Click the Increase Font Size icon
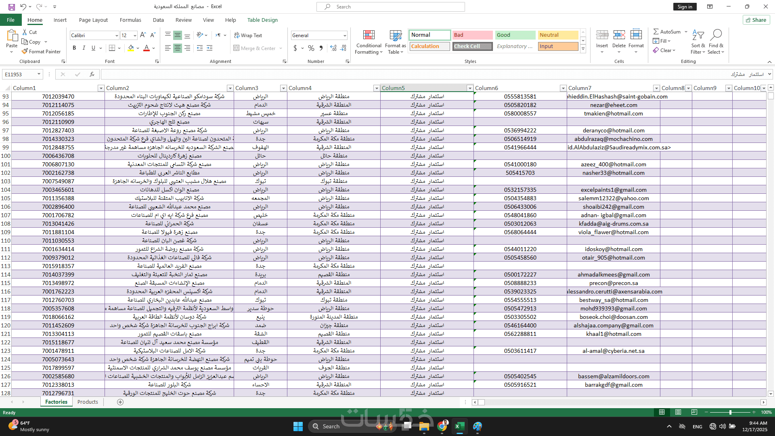Image resolution: width=775 pixels, height=436 pixels. (x=143, y=35)
